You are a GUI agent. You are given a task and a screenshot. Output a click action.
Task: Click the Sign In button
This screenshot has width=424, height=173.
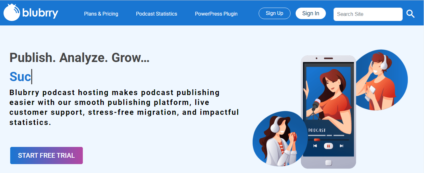(311, 13)
